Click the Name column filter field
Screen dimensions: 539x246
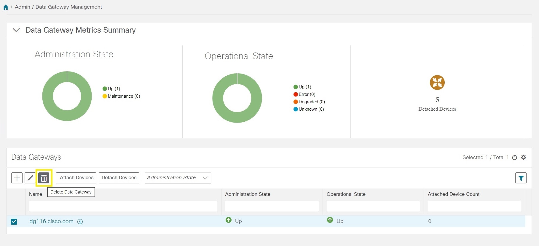pyautogui.click(x=123, y=206)
